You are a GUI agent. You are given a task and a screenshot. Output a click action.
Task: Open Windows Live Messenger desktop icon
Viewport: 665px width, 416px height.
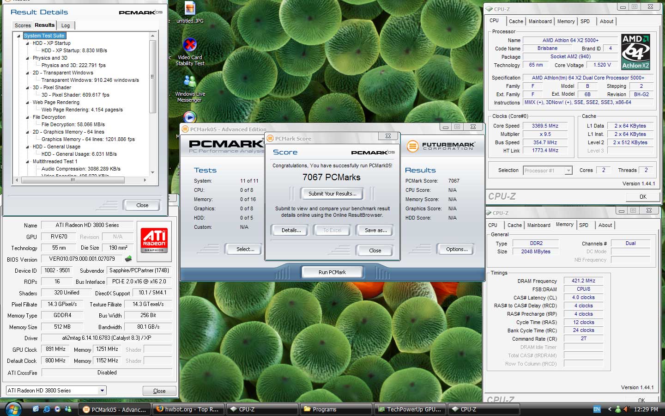point(190,89)
